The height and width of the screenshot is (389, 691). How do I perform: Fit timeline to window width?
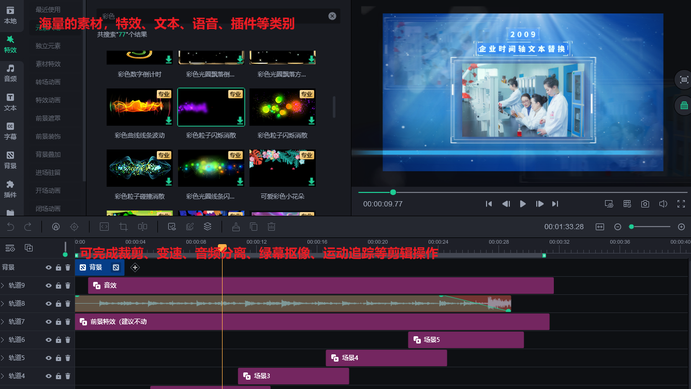click(x=599, y=227)
